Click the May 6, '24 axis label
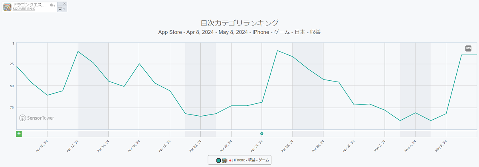The image size is (479, 167). click(x=441, y=146)
